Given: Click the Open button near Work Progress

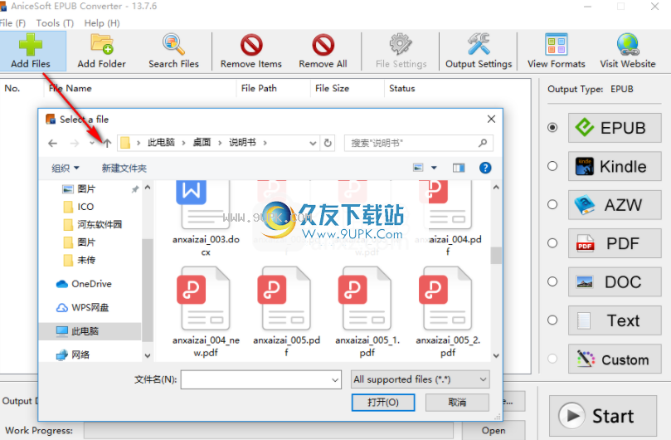Looking at the screenshot, I should (x=494, y=430).
